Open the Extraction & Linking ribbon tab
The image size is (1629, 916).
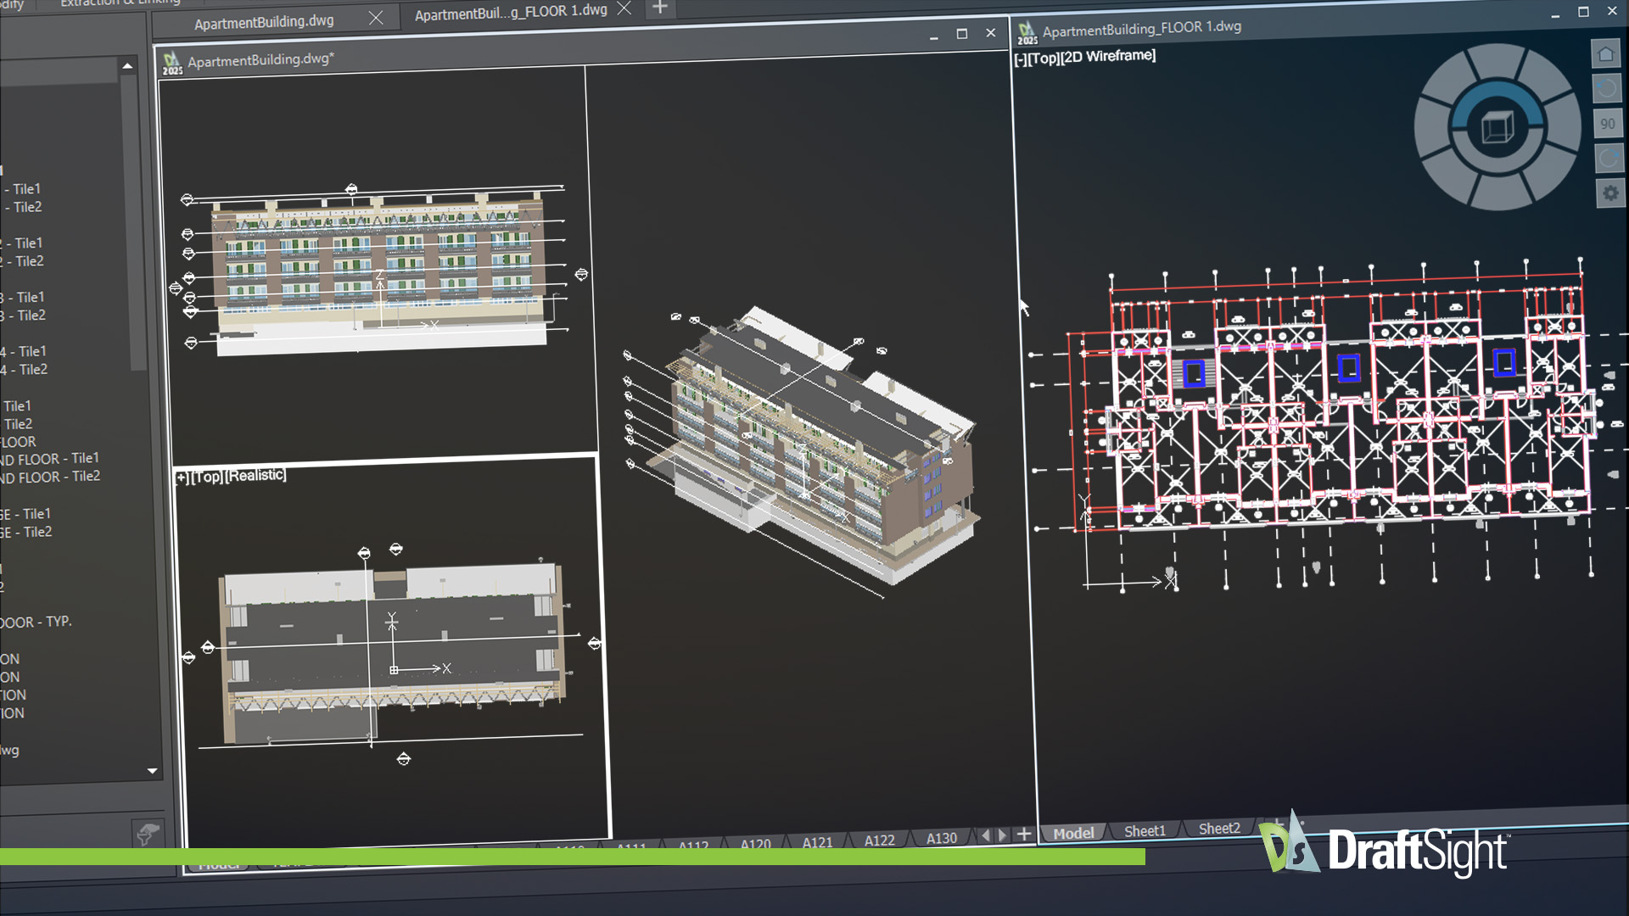point(122,4)
